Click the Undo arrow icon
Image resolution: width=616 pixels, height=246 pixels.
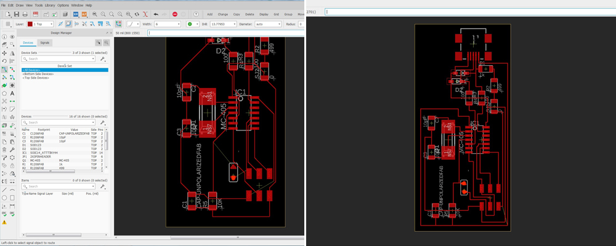click(x=155, y=14)
